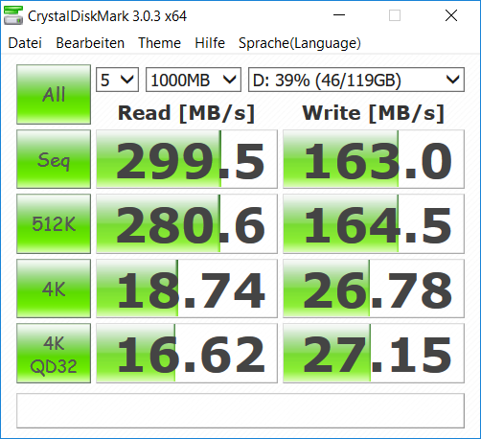Run all benchmarks with All button
Image resolution: width=481 pixels, height=439 pixels.
coord(54,94)
